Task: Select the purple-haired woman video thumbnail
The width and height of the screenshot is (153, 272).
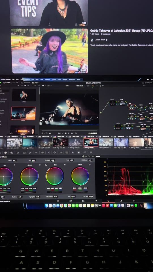Action: tap(49, 51)
